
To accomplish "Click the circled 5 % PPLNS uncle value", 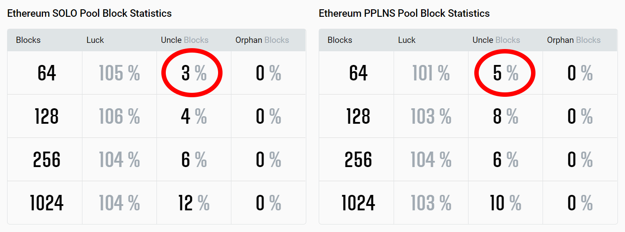I will [x=505, y=73].
